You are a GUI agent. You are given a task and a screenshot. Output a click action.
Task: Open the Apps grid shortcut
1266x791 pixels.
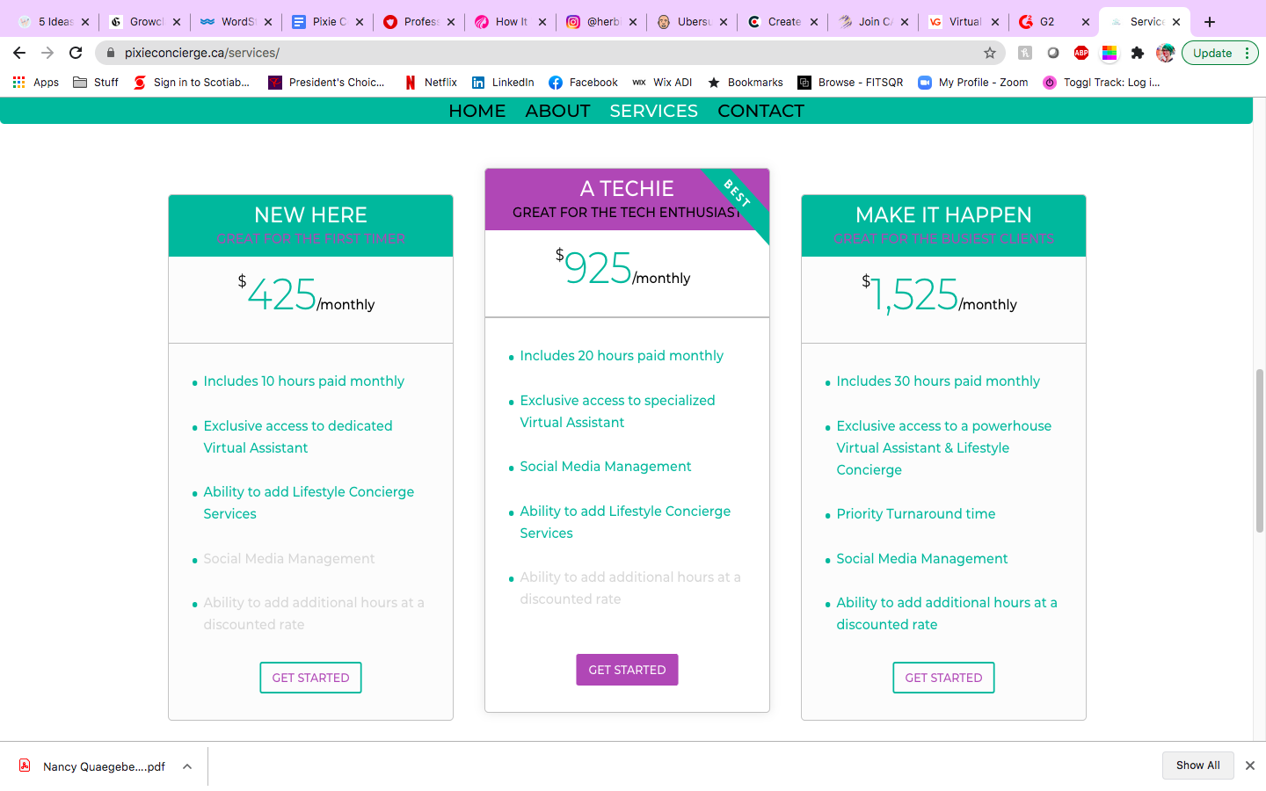point(36,83)
